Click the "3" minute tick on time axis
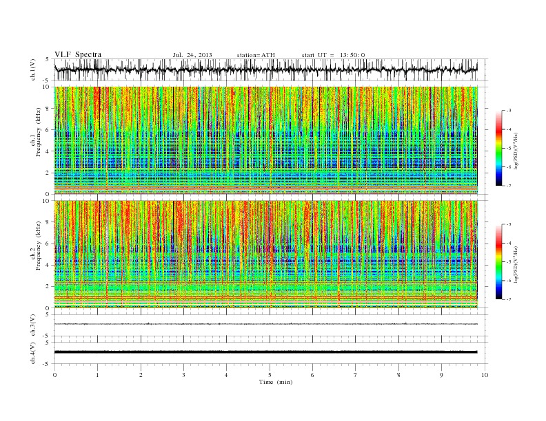546x421 pixels. pyautogui.click(x=183, y=375)
